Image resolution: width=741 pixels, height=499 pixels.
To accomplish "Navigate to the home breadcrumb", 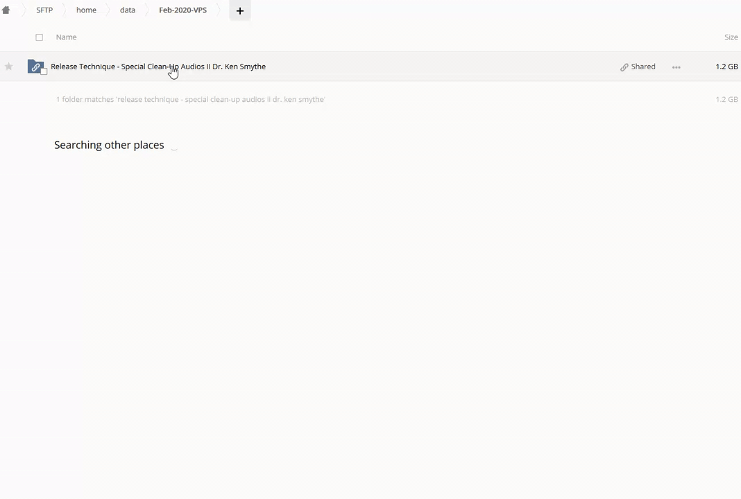I will 86,10.
